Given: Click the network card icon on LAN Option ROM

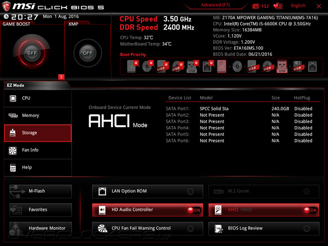Looking at the screenshot, I should click(x=102, y=191).
